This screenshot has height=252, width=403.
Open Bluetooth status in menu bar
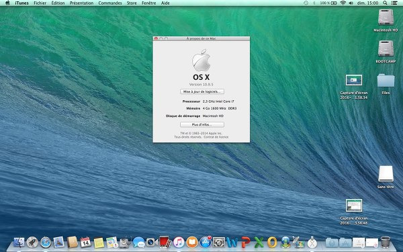pos(314,3)
